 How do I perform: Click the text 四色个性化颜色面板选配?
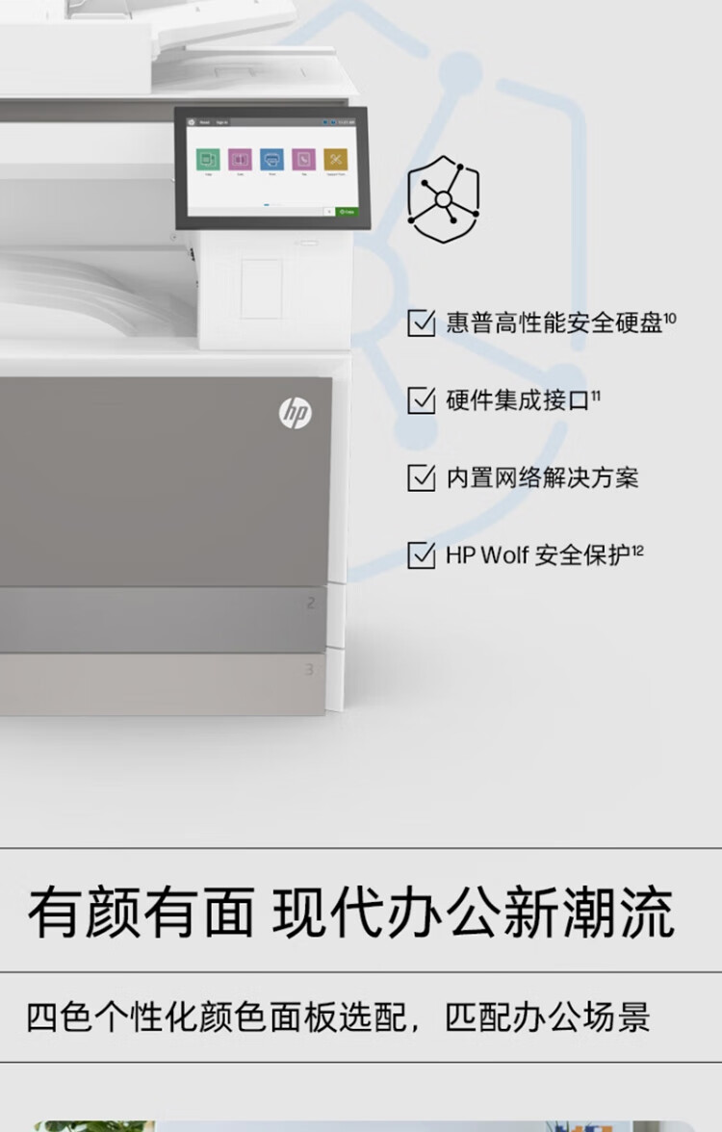[x=217, y=1017]
